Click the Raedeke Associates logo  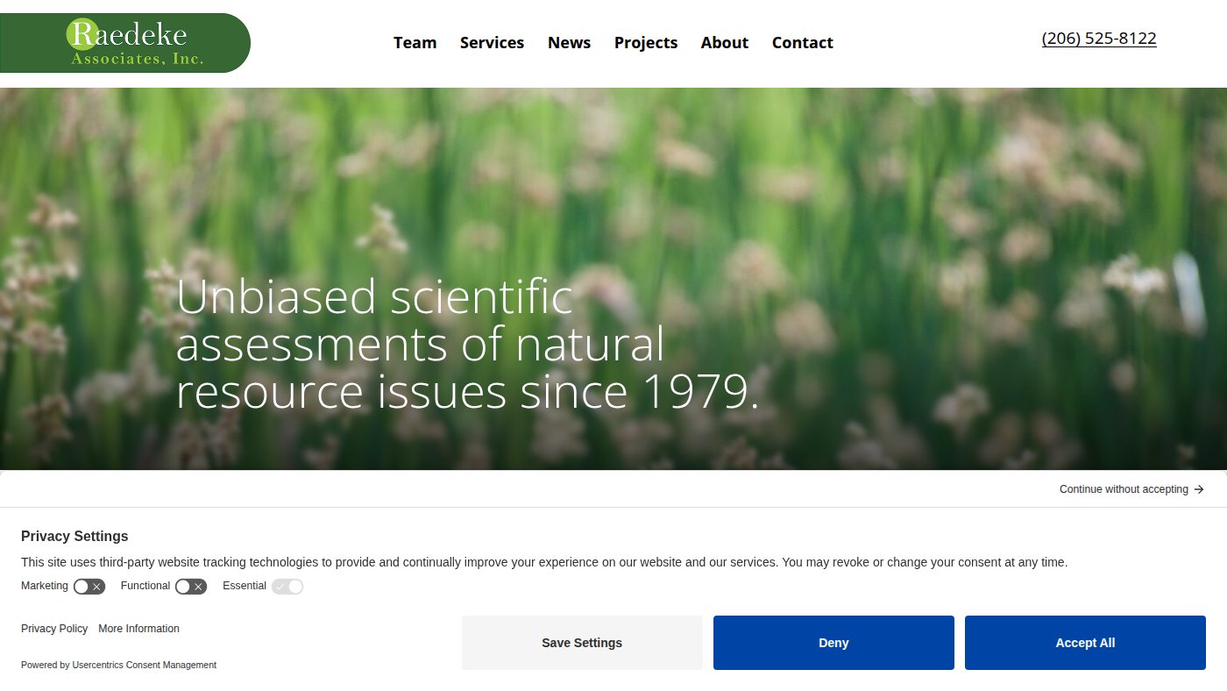124,43
